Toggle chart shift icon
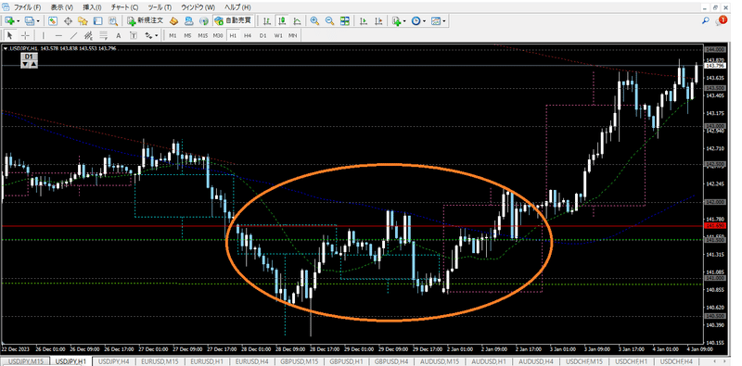This screenshot has width=742, height=366. pos(378,20)
